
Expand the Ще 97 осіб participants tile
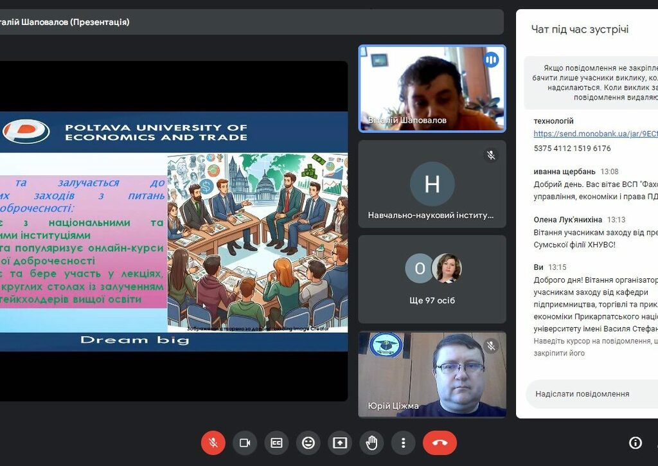tap(432, 279)
